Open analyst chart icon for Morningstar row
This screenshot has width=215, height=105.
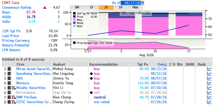[209, 93]
